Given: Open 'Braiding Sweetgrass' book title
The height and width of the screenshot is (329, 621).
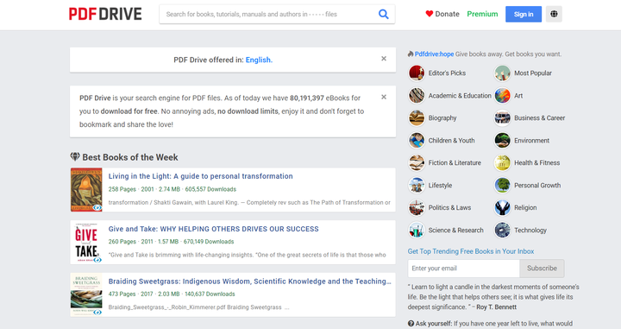Looking at the screenshot, I should pos(249,282).
